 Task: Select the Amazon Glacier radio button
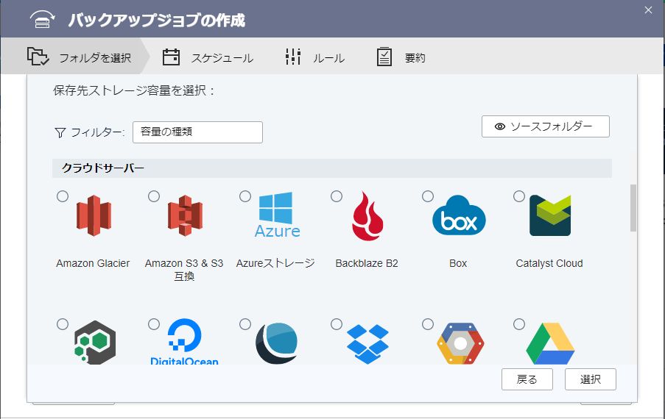point(63,196)
